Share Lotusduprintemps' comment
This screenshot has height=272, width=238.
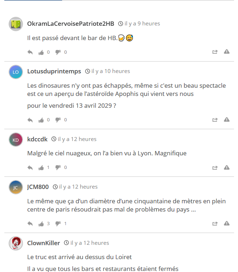(215, 120)
